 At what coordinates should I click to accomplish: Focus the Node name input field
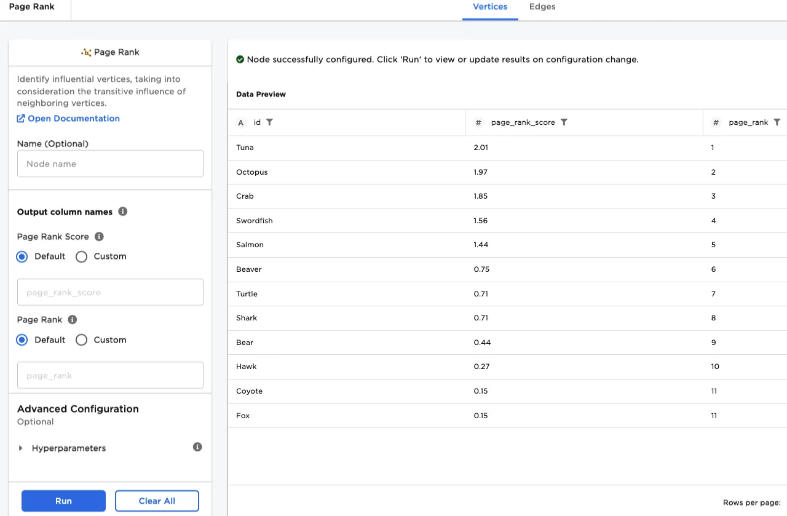110,164
